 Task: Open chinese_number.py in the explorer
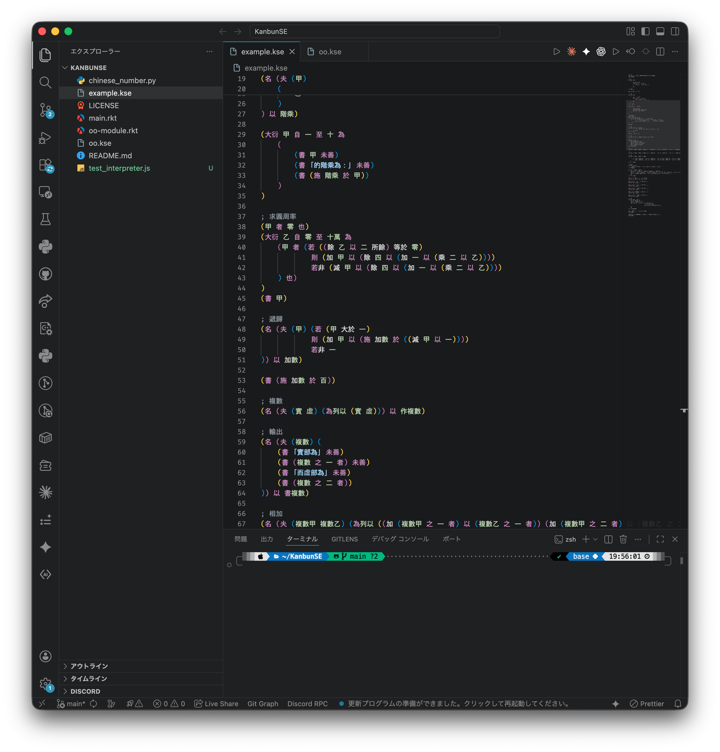[x=141, y=80]
